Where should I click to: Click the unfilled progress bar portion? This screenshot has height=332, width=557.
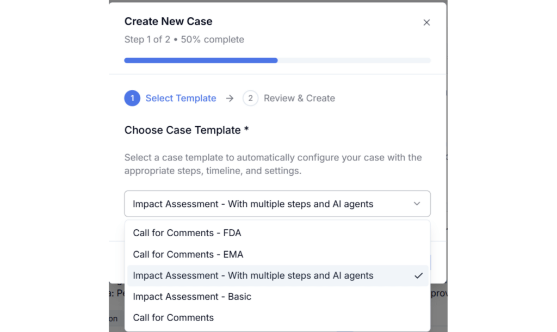point(354,60)
